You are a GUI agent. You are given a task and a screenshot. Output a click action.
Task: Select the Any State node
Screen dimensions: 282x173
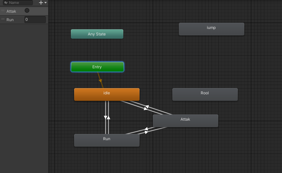click(97, 34)
